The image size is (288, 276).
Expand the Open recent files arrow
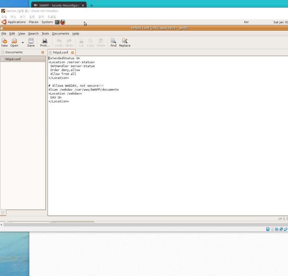tap(23, 43)
